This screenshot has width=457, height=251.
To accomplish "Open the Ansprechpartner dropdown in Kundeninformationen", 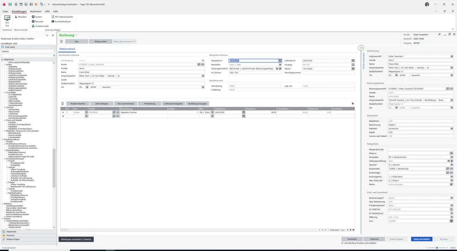I will pyautogui.click(x=203, y=76).
